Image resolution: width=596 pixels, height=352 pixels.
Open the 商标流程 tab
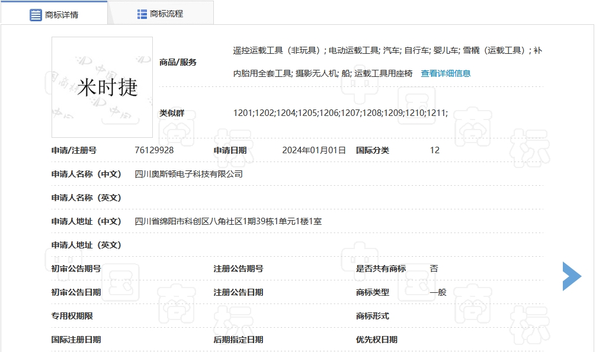pyautogui.click(x=166, y=14)
